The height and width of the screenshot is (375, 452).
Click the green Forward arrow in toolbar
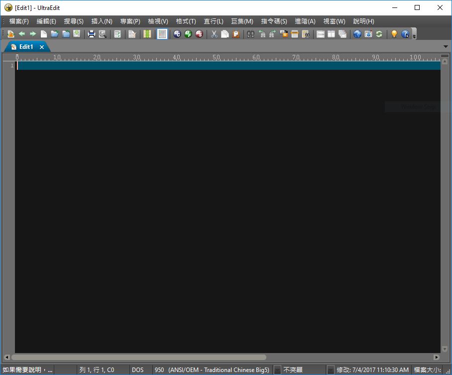click(x=33, y=34)
